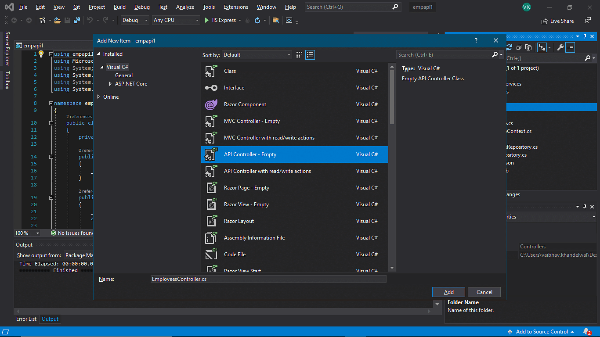Viewport: 600px width, 337px height.
Task: Open the Git menu
Action: 76,7
